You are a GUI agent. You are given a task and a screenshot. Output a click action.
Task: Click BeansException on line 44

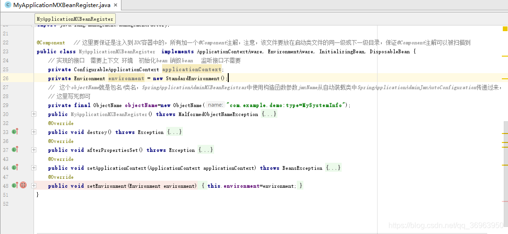tap(302, 168)
